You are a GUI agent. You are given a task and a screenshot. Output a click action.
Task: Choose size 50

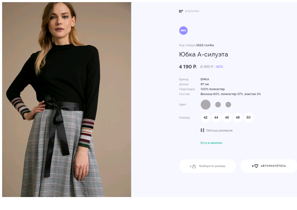(248, 117)
